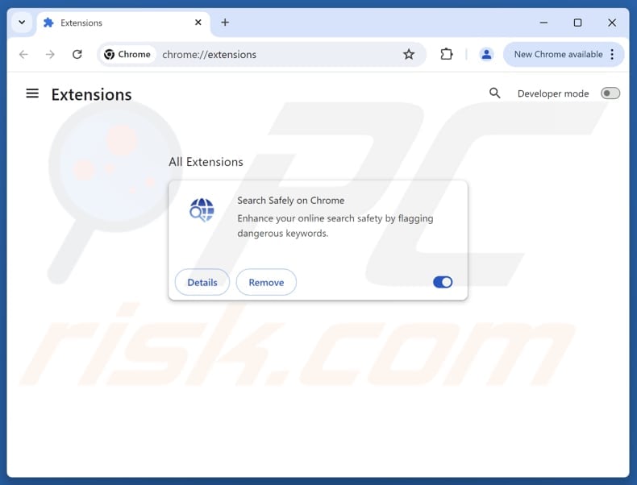The image size is (637, 485).
Task: Click the Search Safely on Chrome extension icon
Action: pyautogui.click(x=202, y=209)
